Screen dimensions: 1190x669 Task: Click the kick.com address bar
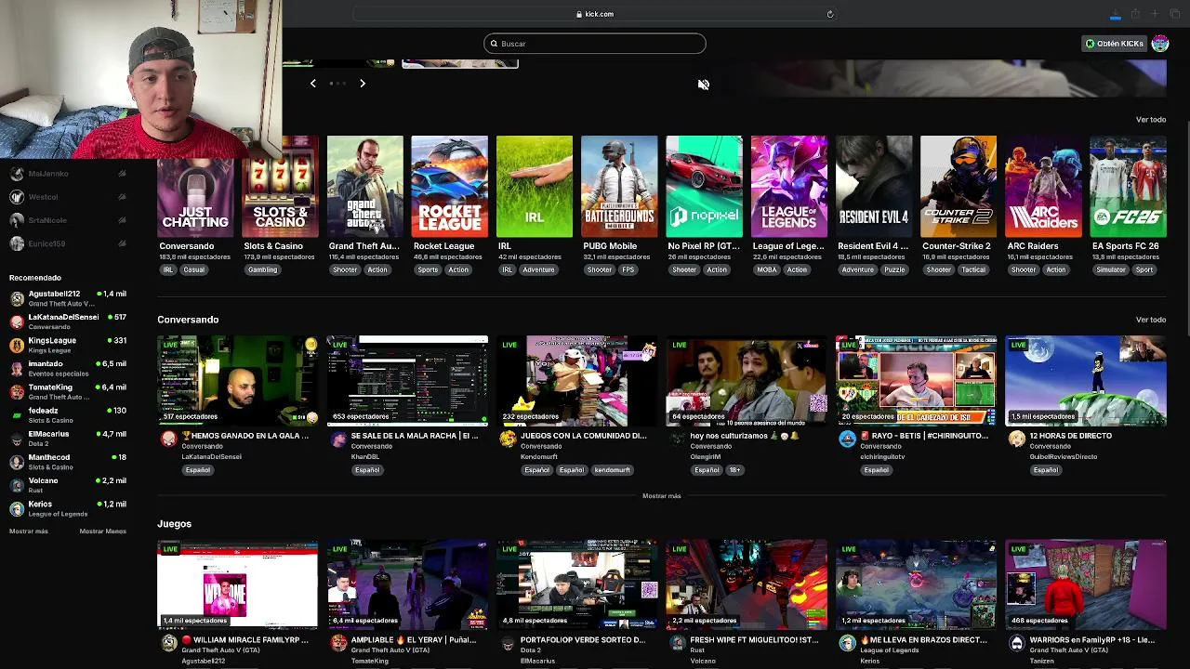[595, 14]
